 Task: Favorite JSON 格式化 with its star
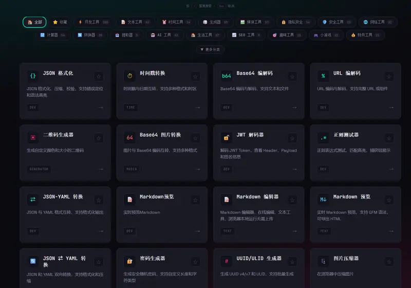[99, 76]
